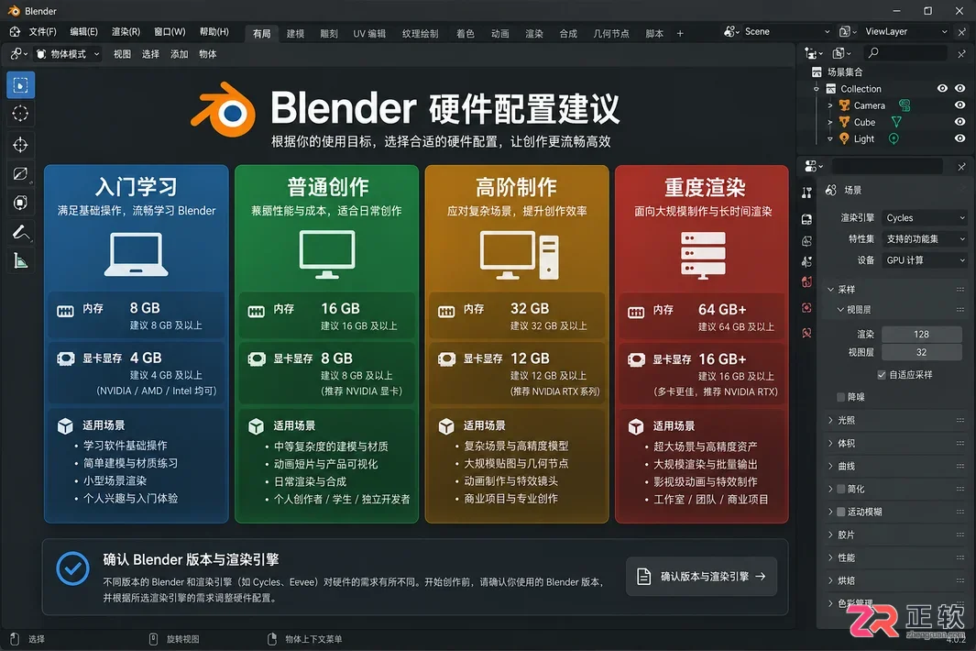Open the properties editor type icon

pyautogui.click(x=814, y=166)
